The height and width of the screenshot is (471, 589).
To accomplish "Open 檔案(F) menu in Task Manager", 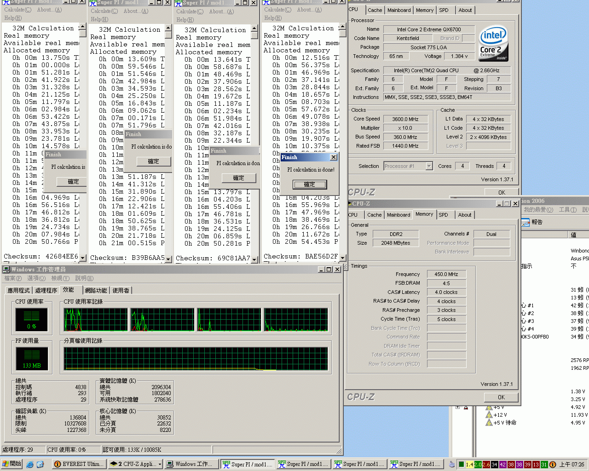I will (13, 278).
